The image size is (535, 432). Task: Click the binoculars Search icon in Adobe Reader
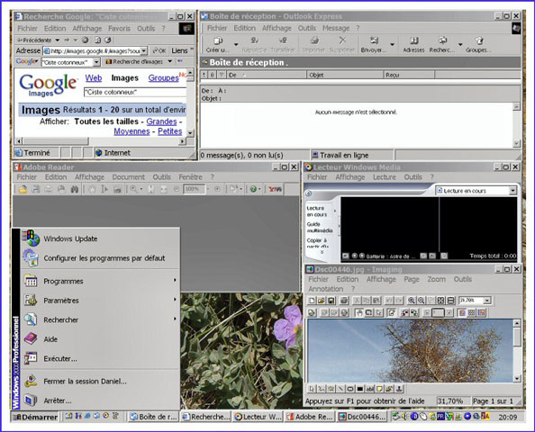(75, 189)
